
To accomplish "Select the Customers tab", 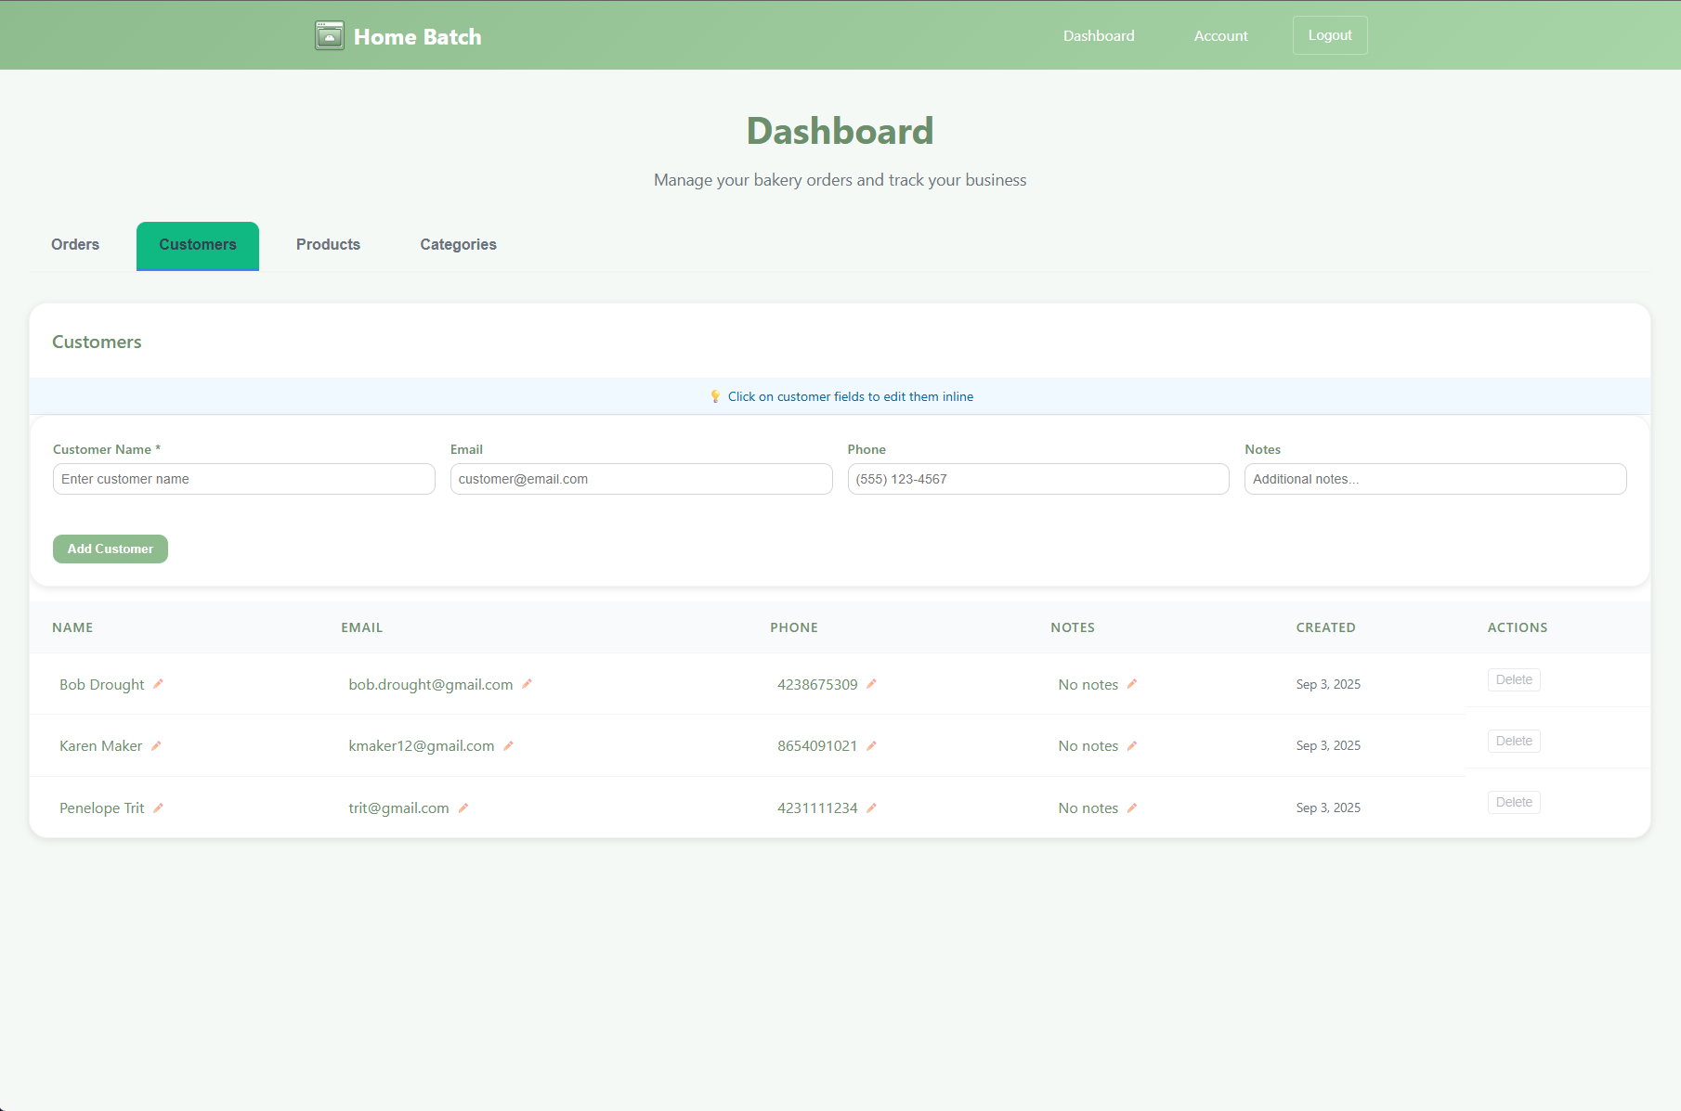I will 198,245.
